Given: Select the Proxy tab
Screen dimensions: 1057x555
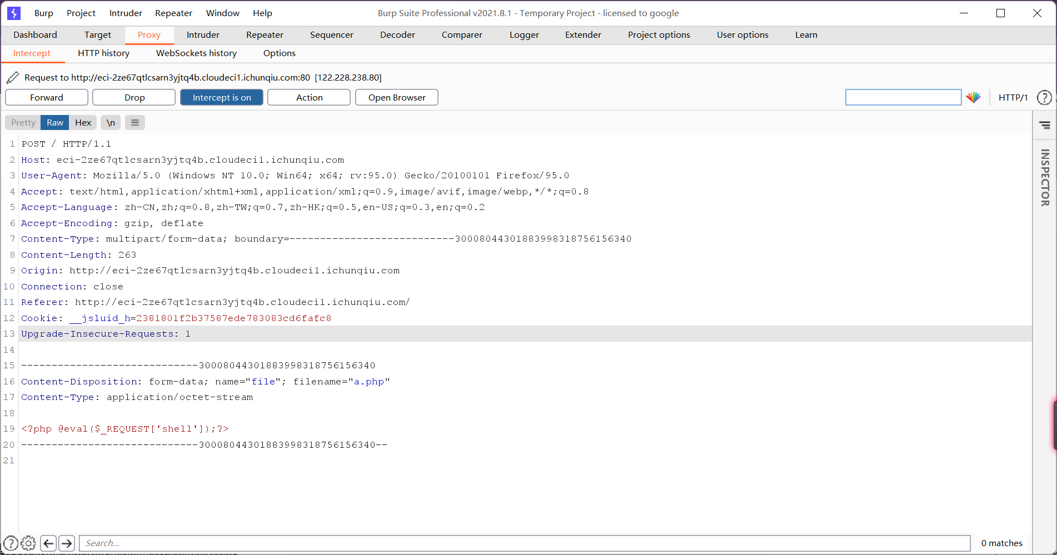Looking at the screenshot, I should 149,34.
